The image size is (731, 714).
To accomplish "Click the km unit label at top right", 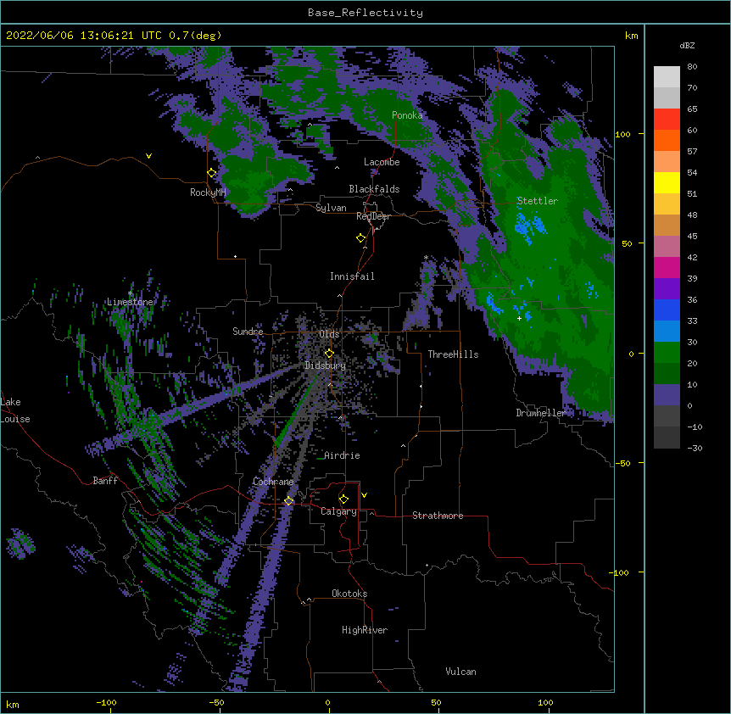I will (x=632, y=36).
